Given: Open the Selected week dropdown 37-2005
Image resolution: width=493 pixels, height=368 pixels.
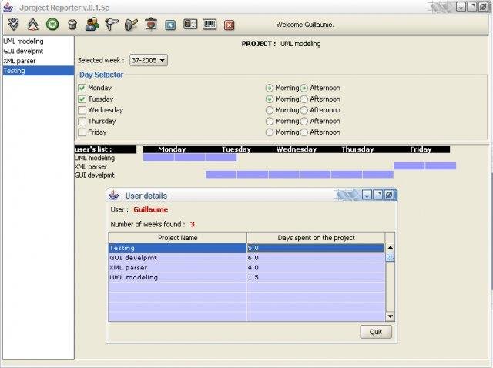Looking at the screenshot, I should [x=149, y=60].
